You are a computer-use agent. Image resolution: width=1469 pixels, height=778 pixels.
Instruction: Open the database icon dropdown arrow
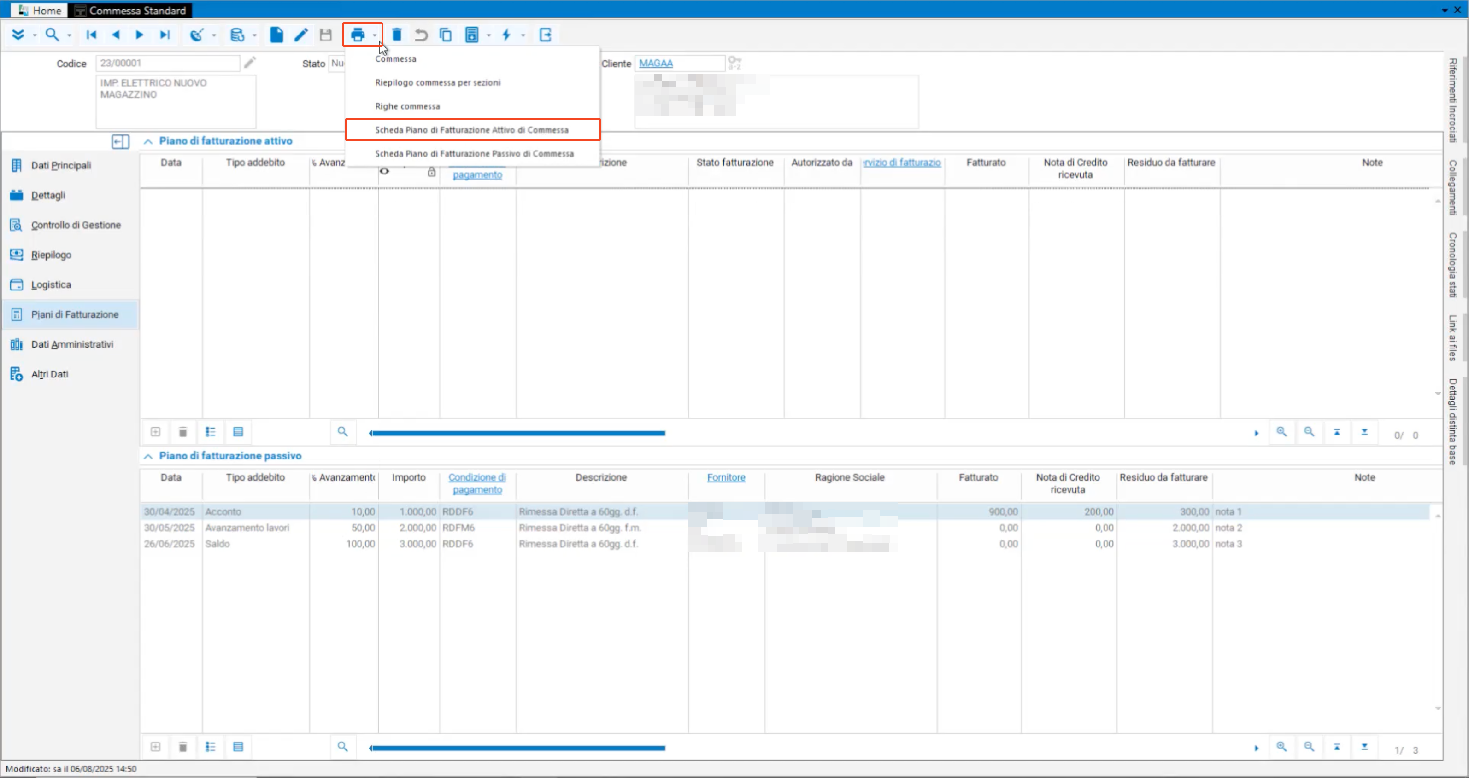tap(254, 35)
